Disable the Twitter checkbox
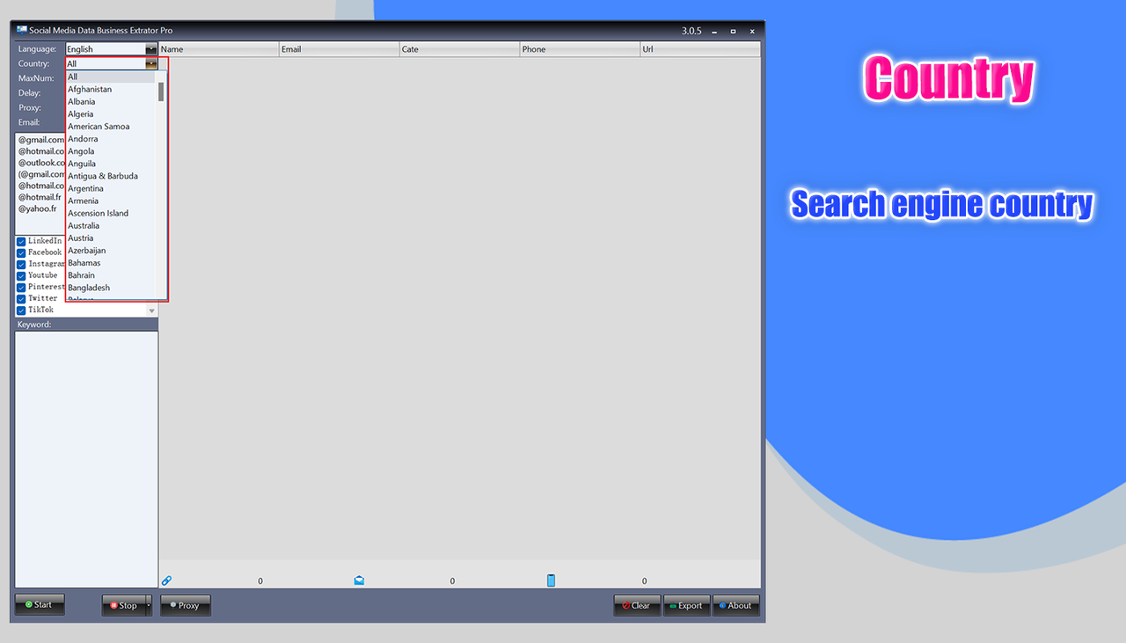This screenshot has width=1126, height=643. [20, 298]
